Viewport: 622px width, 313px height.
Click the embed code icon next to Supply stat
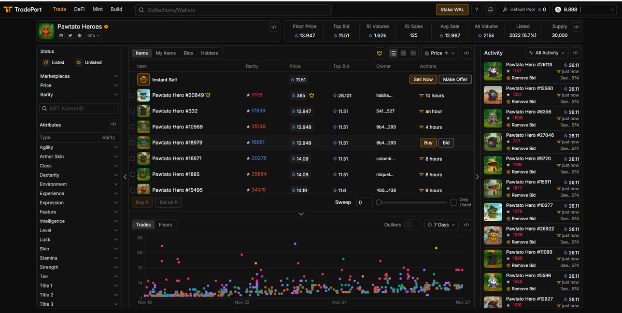click(576, 27)
